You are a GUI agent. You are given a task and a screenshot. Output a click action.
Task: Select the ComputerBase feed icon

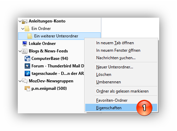[27, 59]
